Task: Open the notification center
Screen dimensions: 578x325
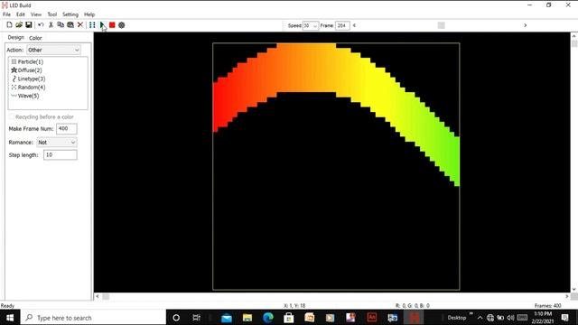Action: (x=564, y=318)
